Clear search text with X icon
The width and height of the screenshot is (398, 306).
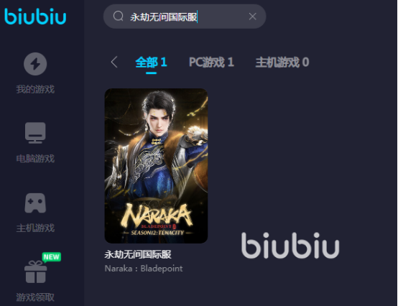253,17
